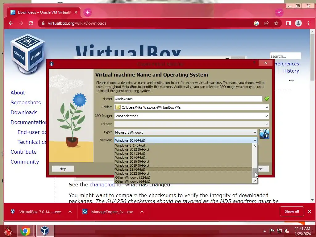
Task: Click the tab search chevron button
Action: (279, 12)
